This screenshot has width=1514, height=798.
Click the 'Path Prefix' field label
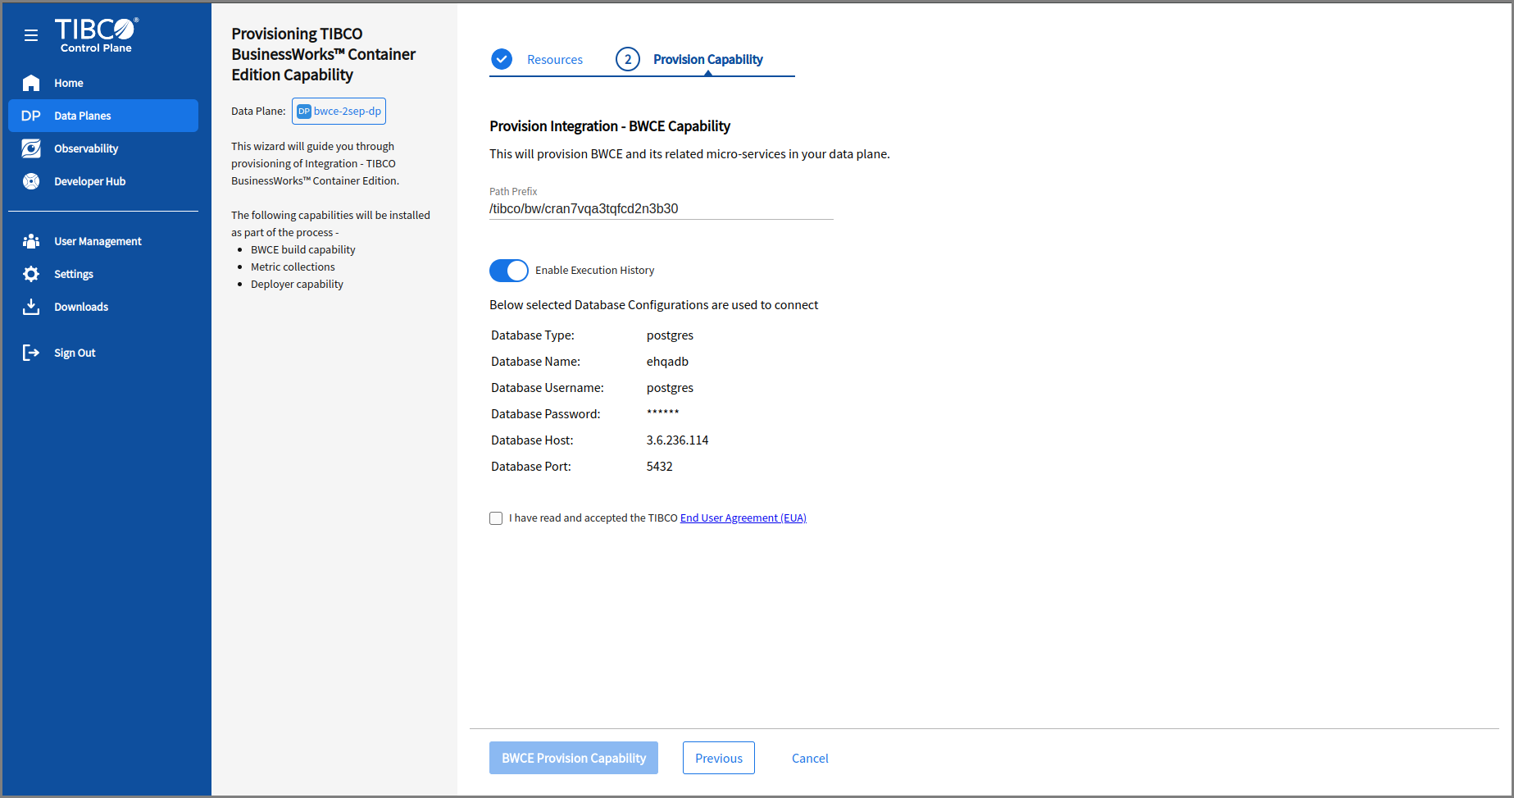pyautogui.click(x=513, y=191)
